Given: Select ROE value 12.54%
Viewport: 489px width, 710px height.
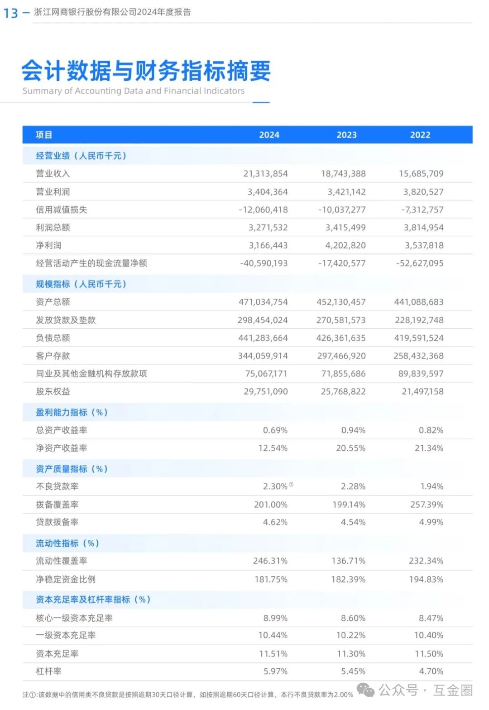Looking at the screenshot, I should tap(273, 448).
